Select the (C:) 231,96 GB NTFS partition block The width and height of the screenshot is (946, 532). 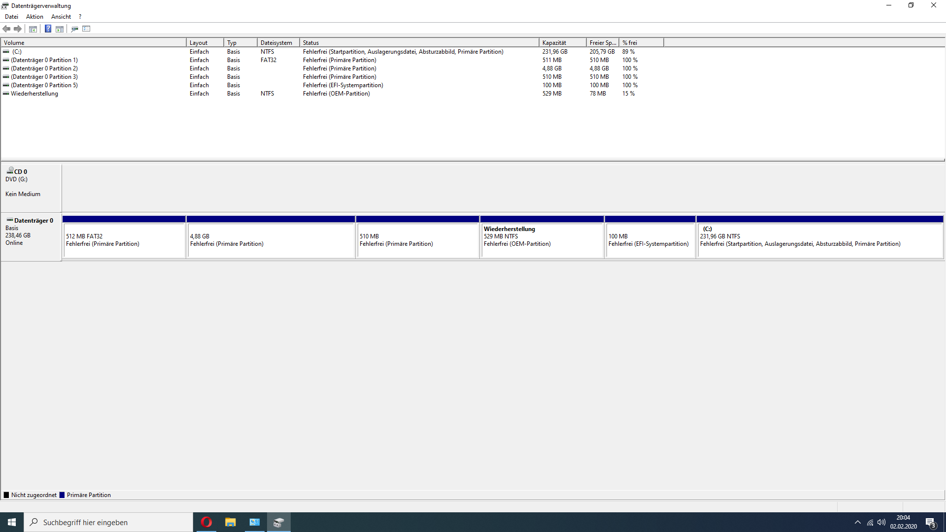pos(820,240)
